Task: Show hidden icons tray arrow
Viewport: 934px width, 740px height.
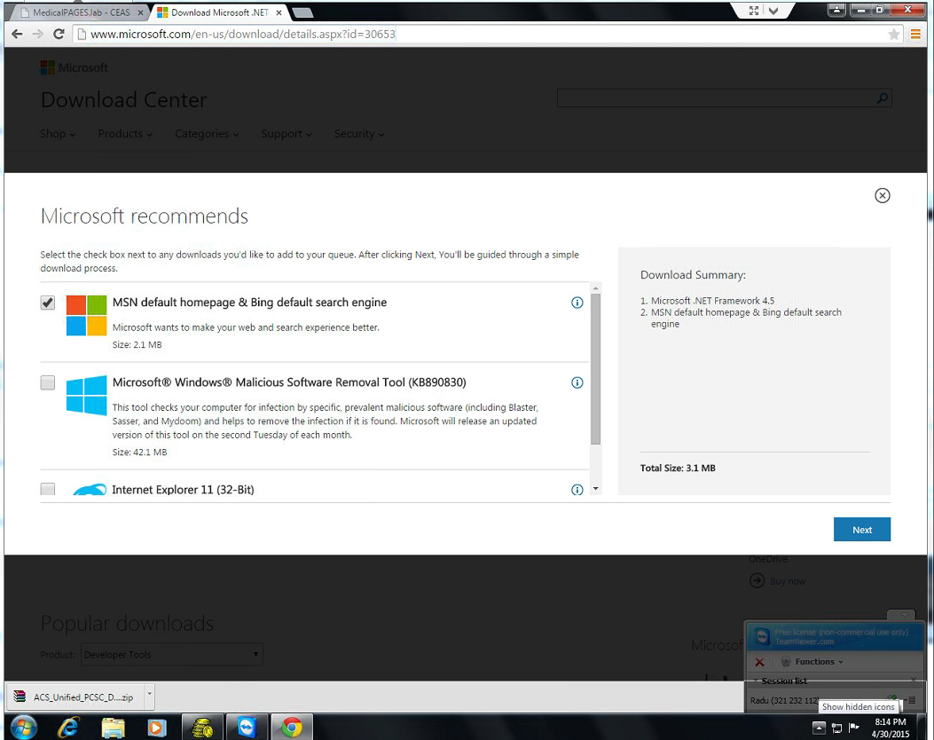Action: [x=819, y=728]
